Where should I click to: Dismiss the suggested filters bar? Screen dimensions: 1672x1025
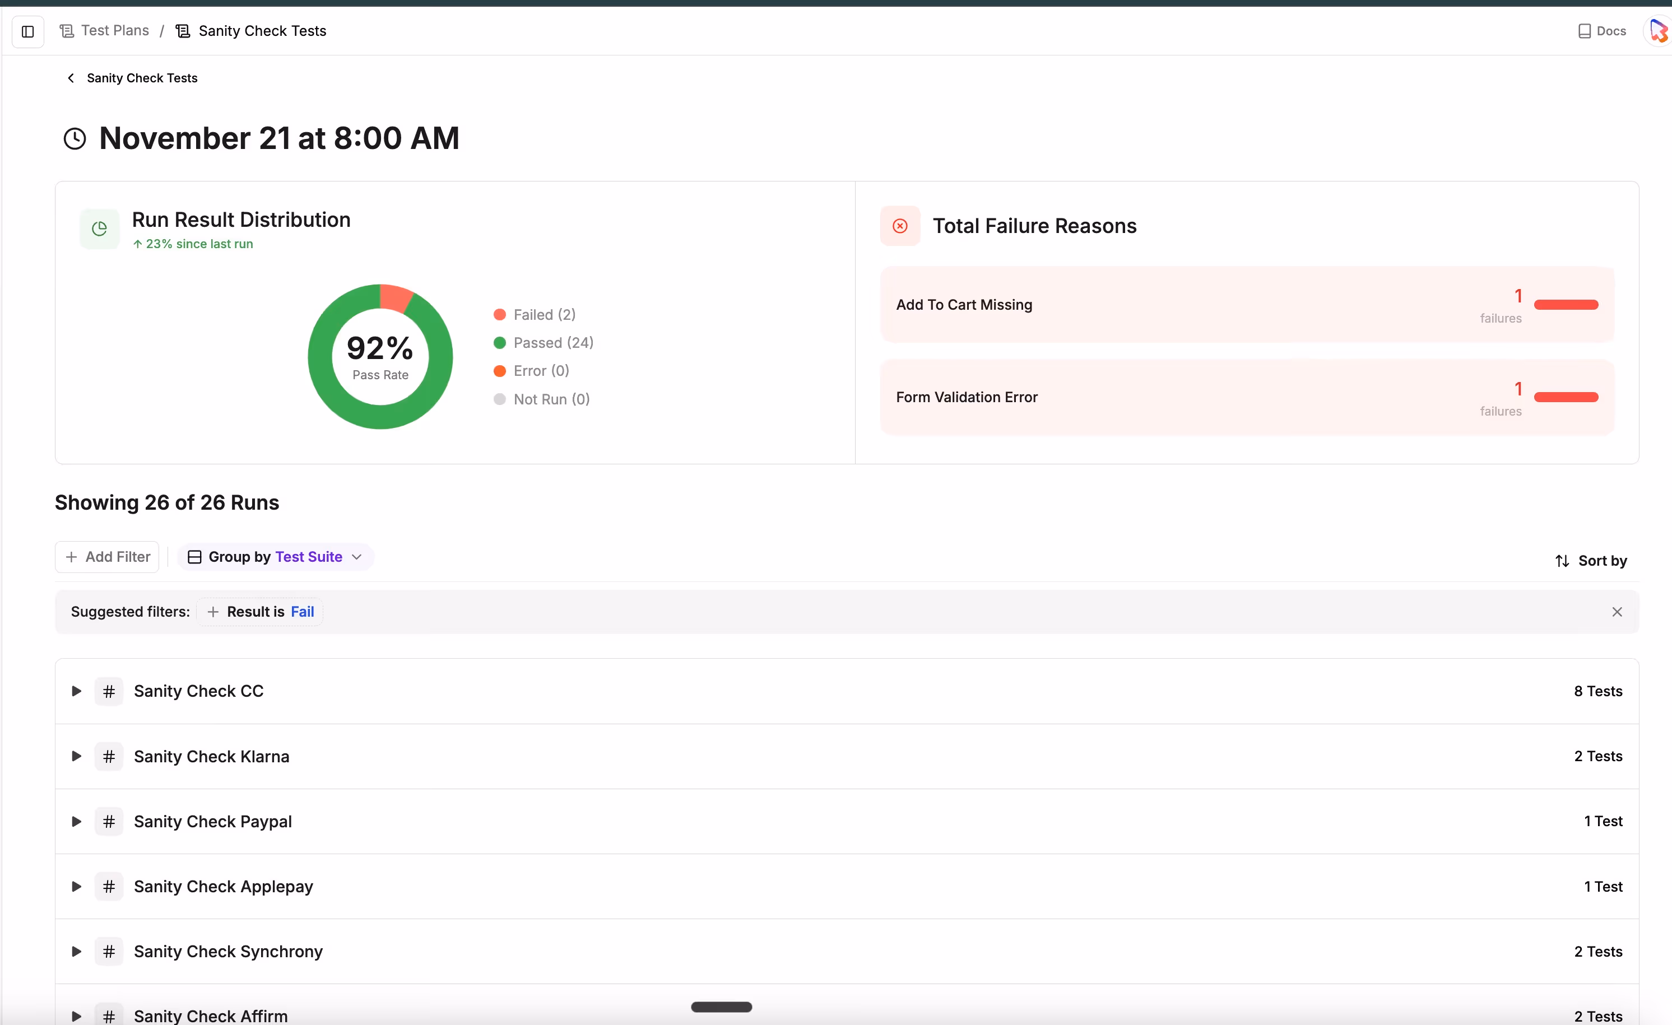coord(1617,612)
